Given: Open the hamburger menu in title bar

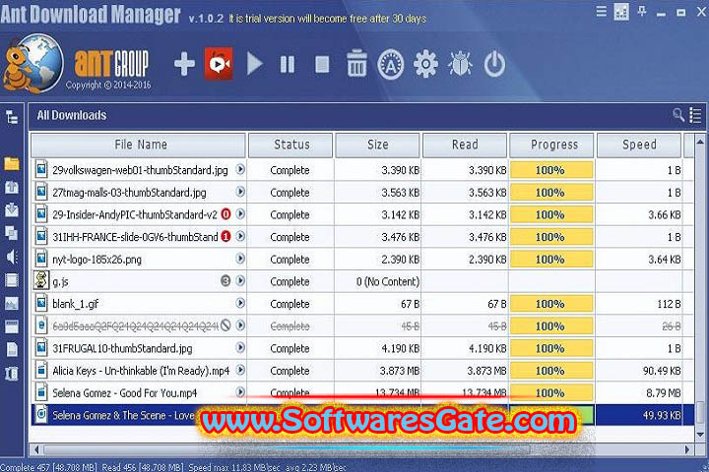Looking at the screenshot, I should [x=602, y=11].
